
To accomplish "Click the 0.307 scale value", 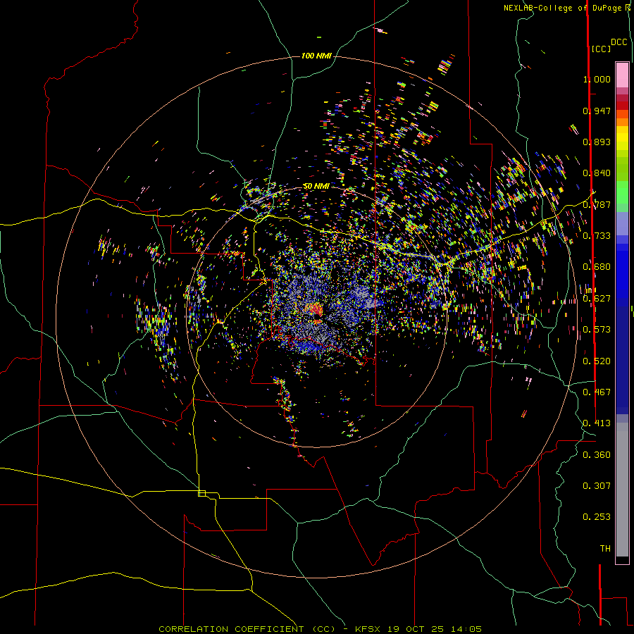I will click(x=597, y=486).
